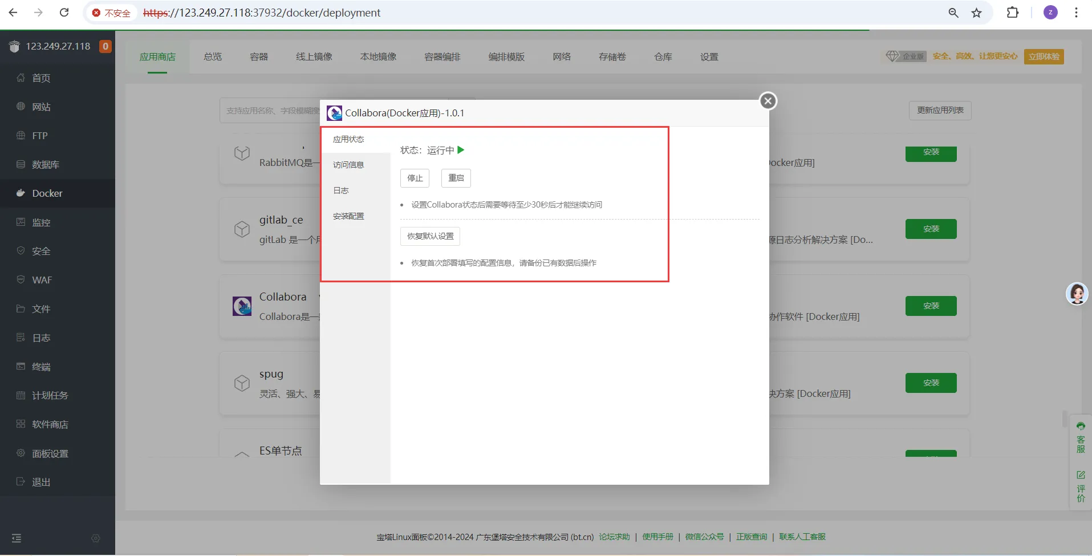
Task: Click the spug cube icon
Action: (242, 383)
